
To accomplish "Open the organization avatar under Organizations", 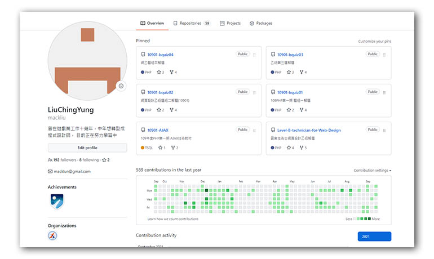I will coord(52,236).
